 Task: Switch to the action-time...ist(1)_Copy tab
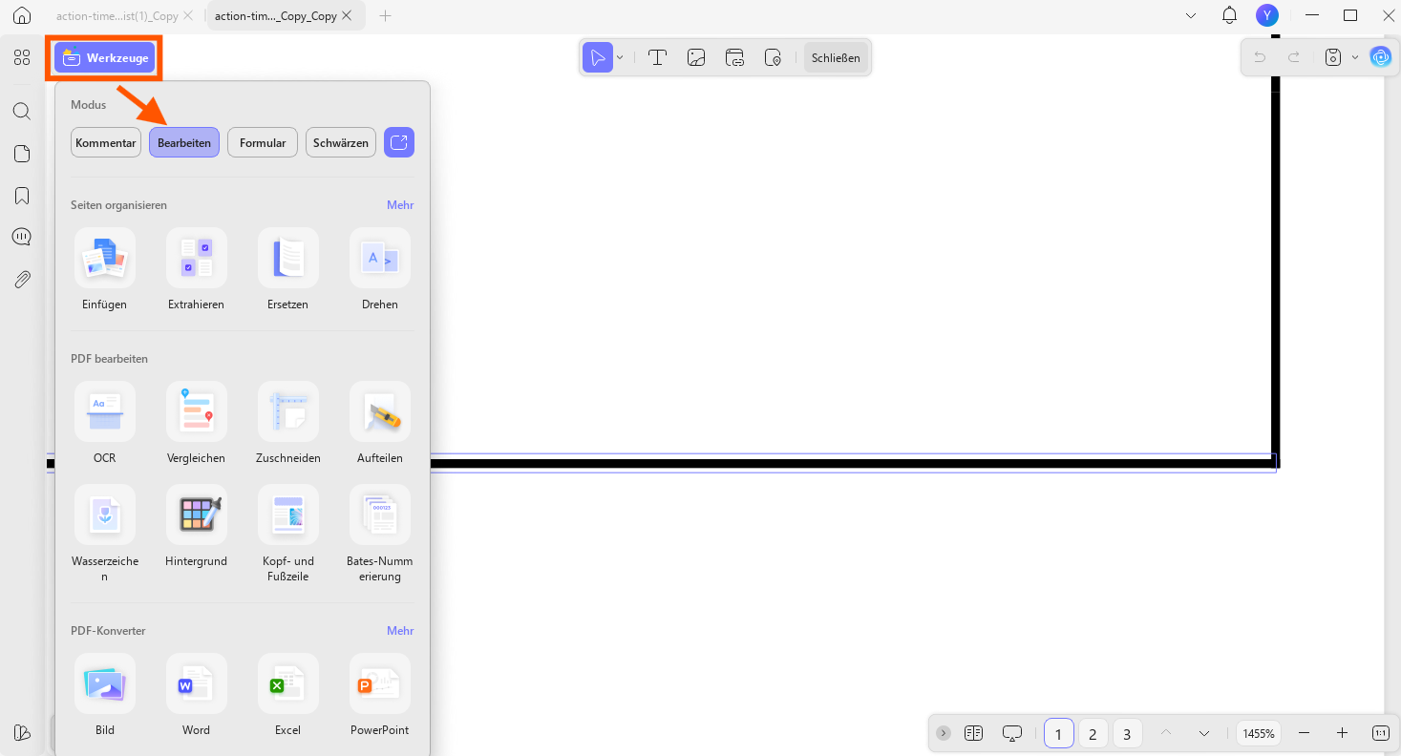click(x=117, y=16)
